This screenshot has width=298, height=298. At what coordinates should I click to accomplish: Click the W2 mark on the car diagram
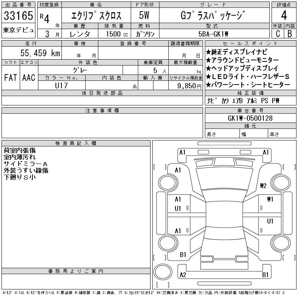(263, 186)
